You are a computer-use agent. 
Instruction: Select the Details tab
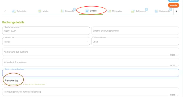pyautogui.click(x=91, y=11)
